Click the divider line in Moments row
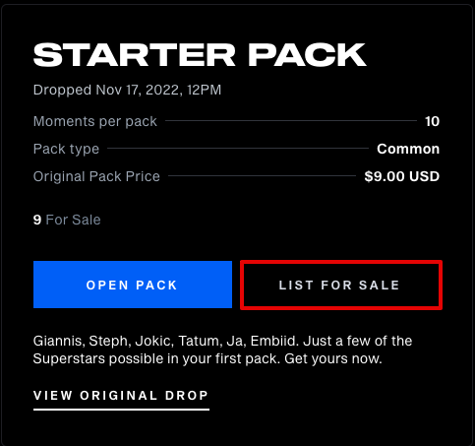 pos(291,121)
